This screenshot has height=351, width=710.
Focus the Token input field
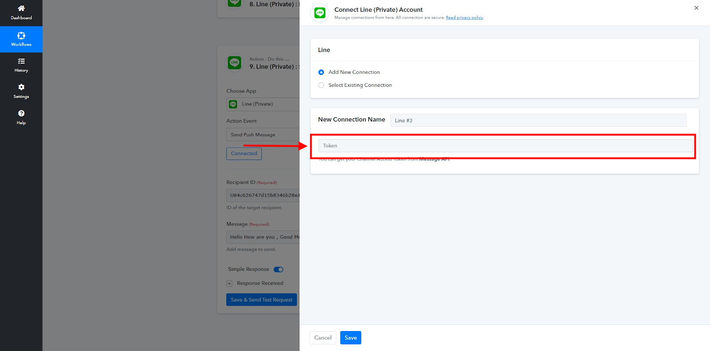505,146
